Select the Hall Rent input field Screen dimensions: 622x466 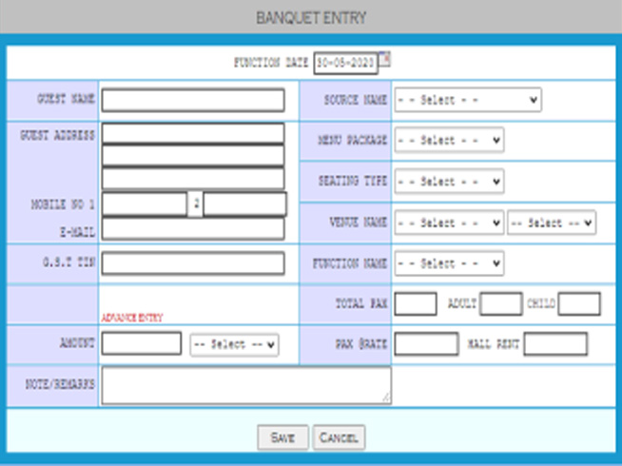555,344
